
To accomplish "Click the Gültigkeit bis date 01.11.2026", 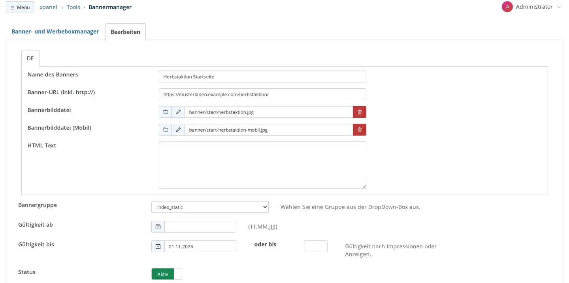I will (200, 246).
